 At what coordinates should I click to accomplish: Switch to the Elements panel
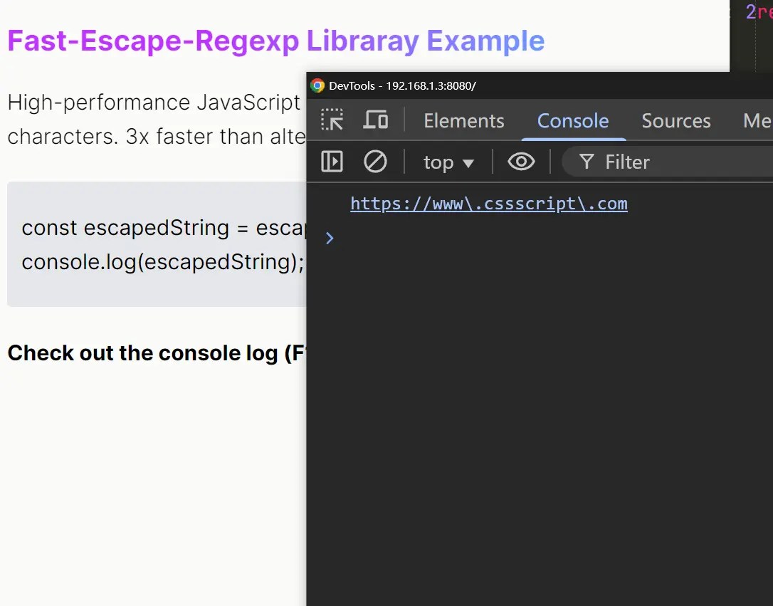(x=463, y=120)
